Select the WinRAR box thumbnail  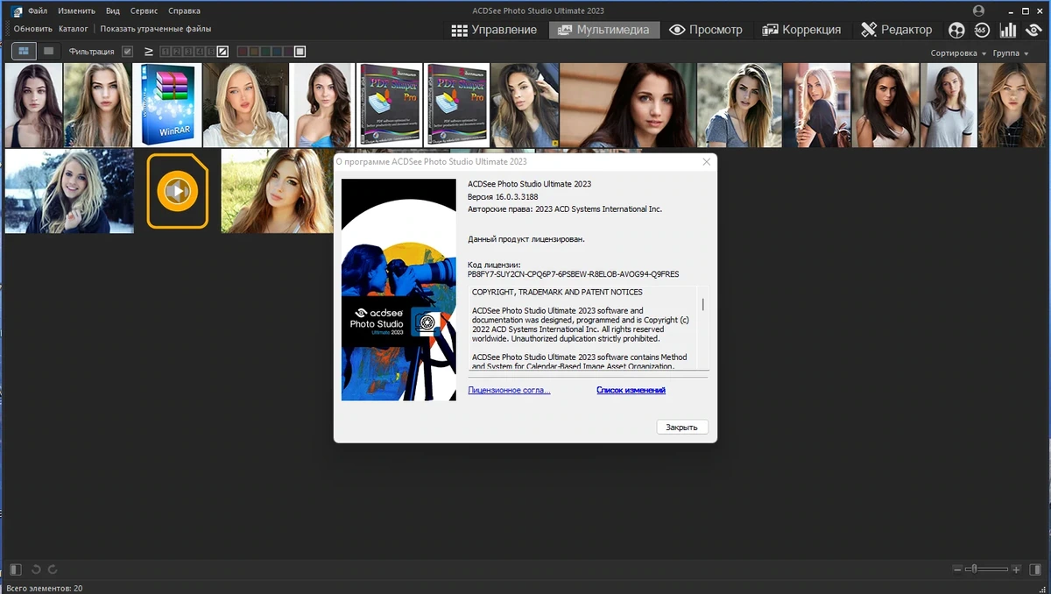pyautogui.click(x=167, y=104)
